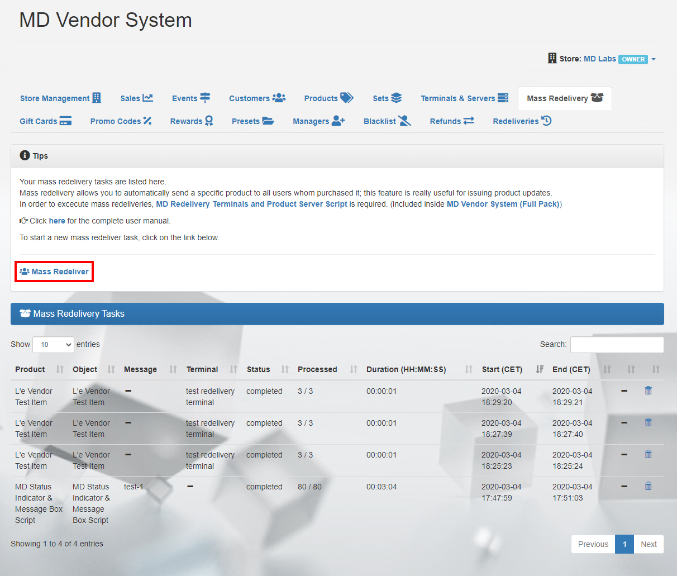Viewport: 677px width, 576px height.
Task: Open the Promo Codes tab
Action: [121, 121]
